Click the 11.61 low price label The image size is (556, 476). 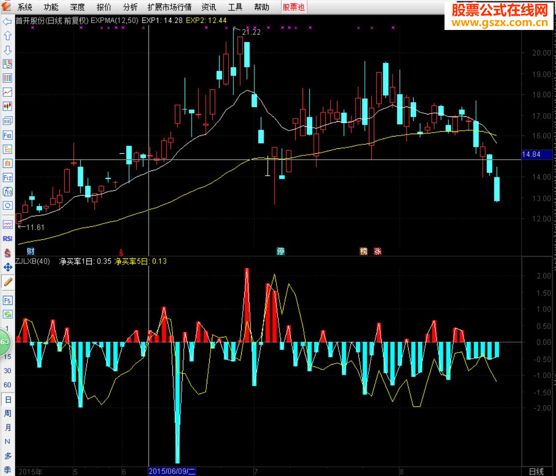click(x=35, y=227)
